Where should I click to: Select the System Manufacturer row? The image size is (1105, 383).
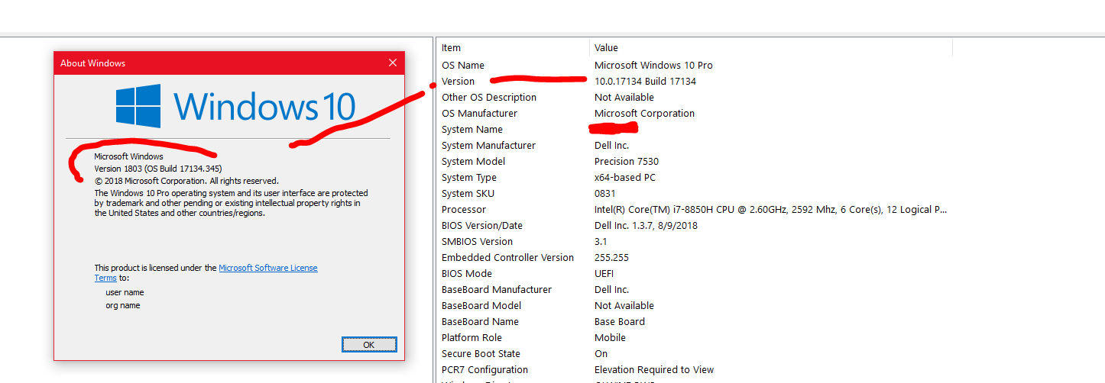488,146
